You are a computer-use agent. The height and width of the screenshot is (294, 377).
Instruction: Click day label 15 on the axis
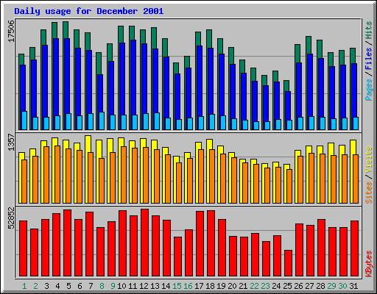click(x=177, y=286)
